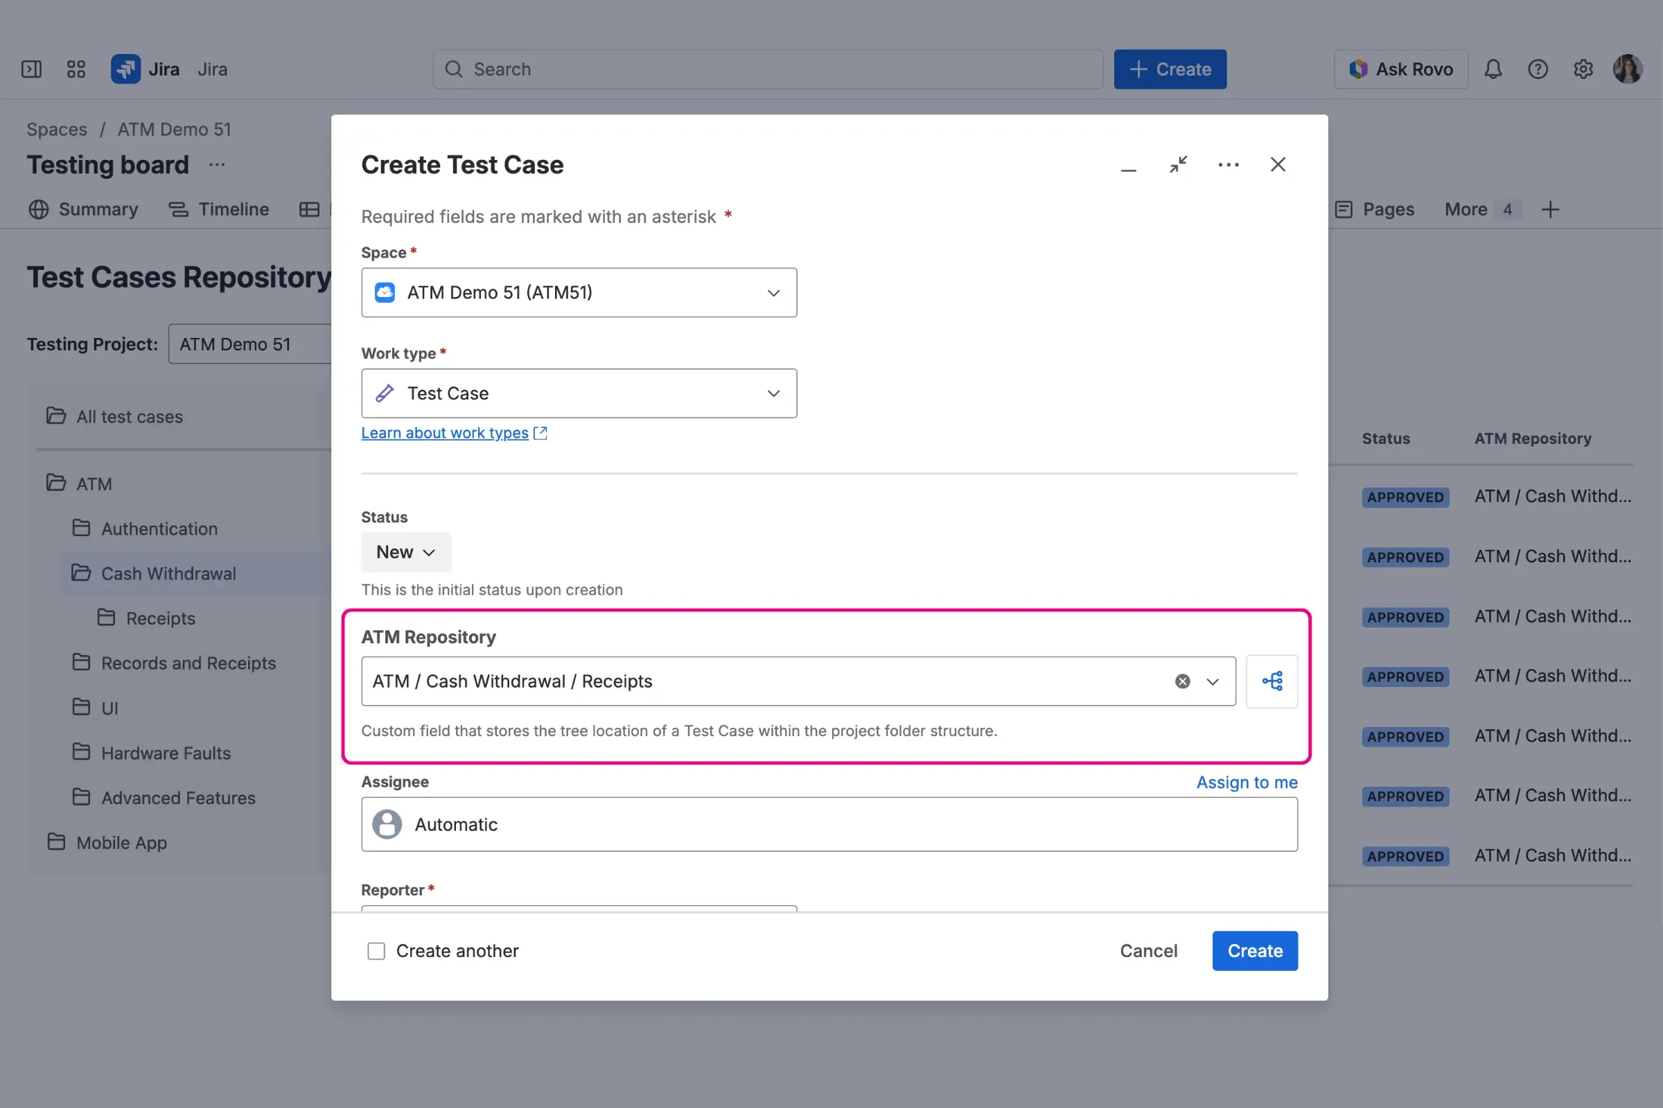Image resolution: width=1663 pixels, height=1108 pixels.
Task: Change the Status from New
Action: tap(405, 552)
